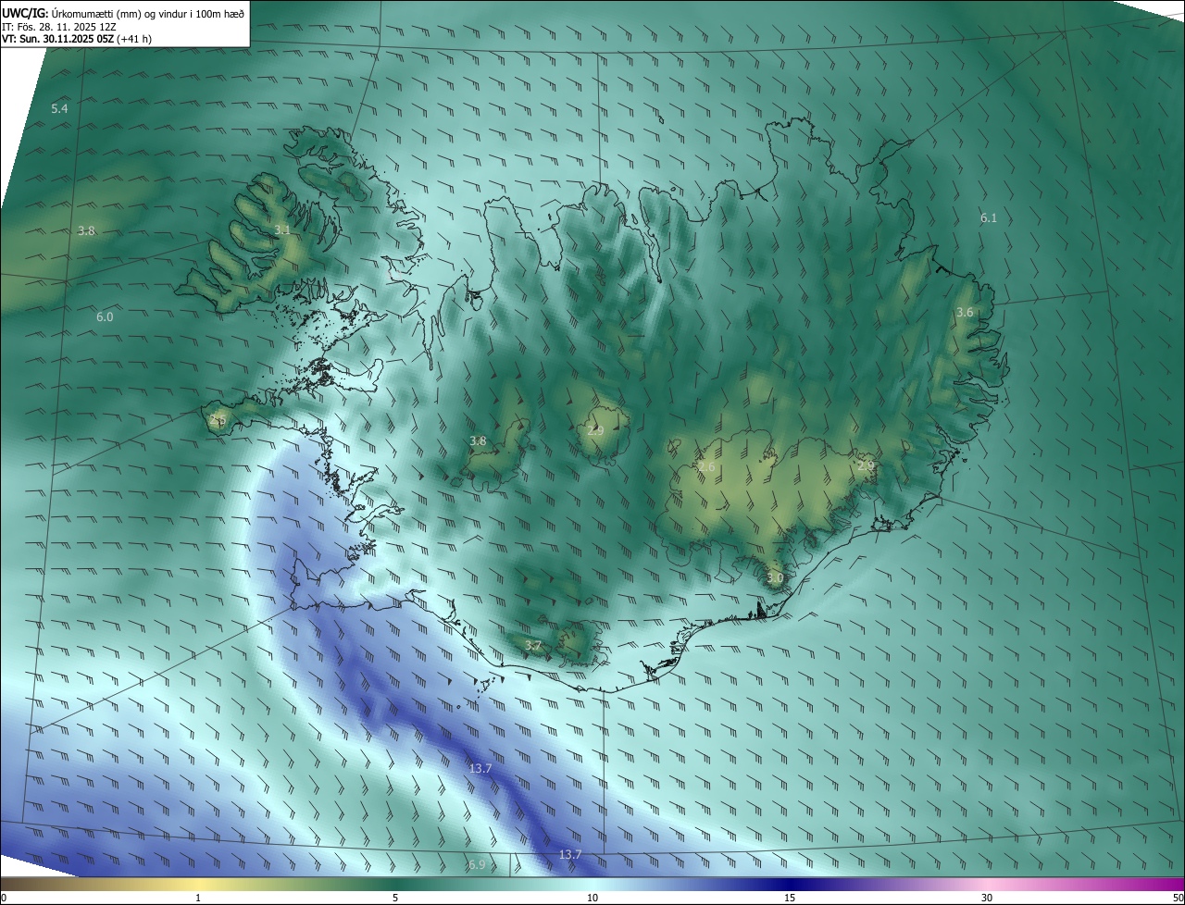The height and width of the screenshot is (905, 1185).
Task: Click the 3.1 value label on the Westfjords
Action: pos(282,229)
